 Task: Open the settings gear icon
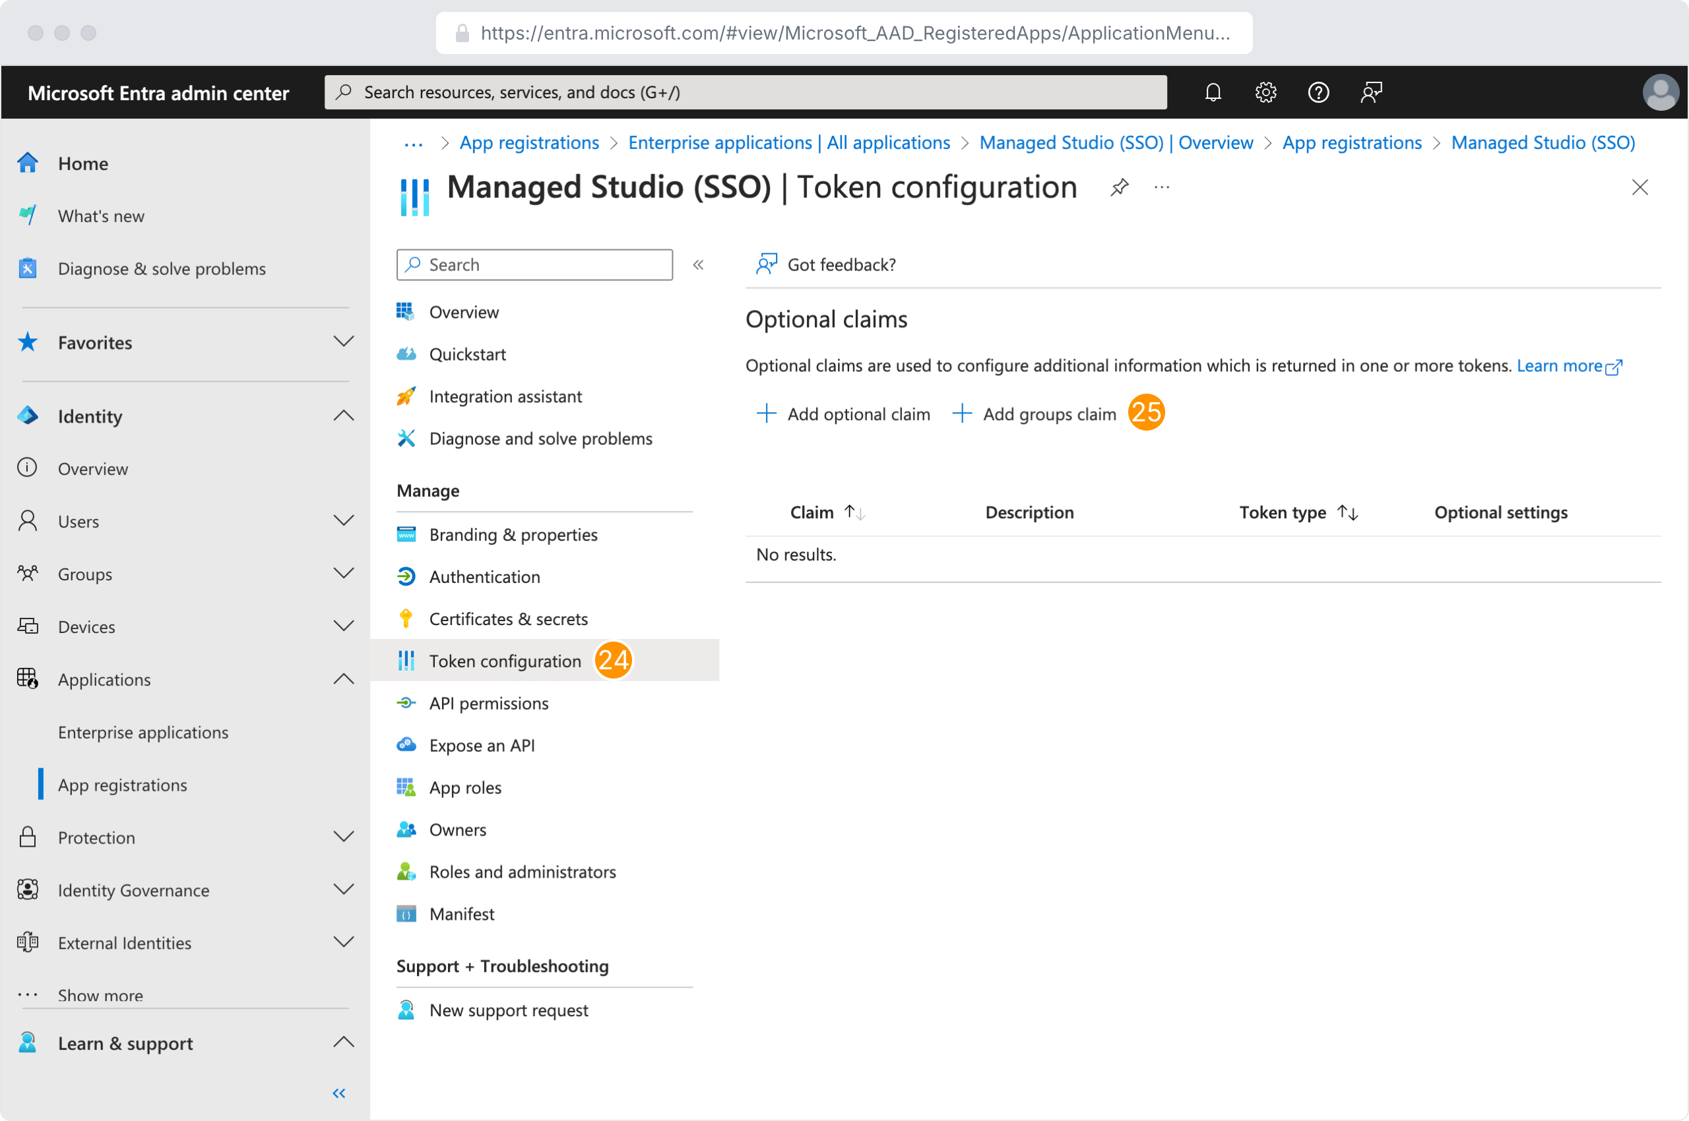(x=1265, y=92)
